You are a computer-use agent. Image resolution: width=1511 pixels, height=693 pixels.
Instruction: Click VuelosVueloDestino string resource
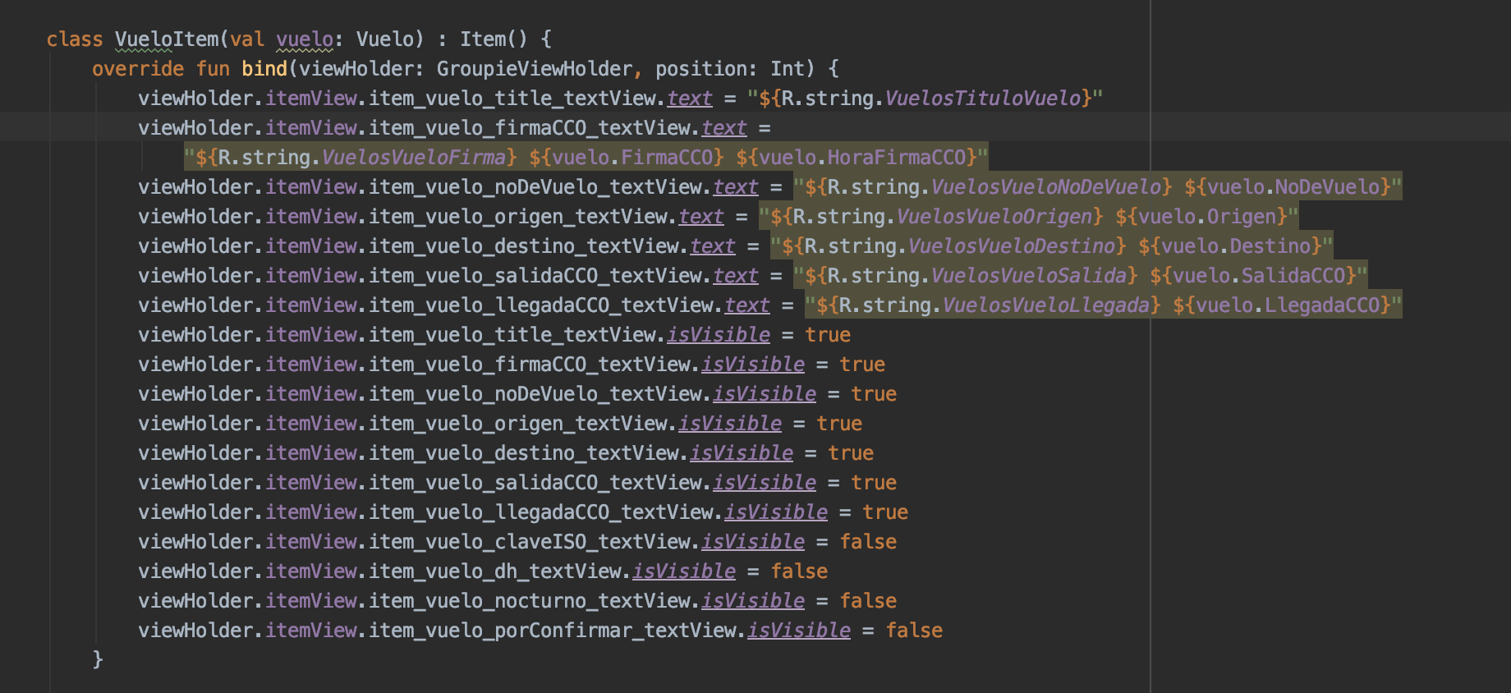pyautogui.click(x=1011, y=246)
